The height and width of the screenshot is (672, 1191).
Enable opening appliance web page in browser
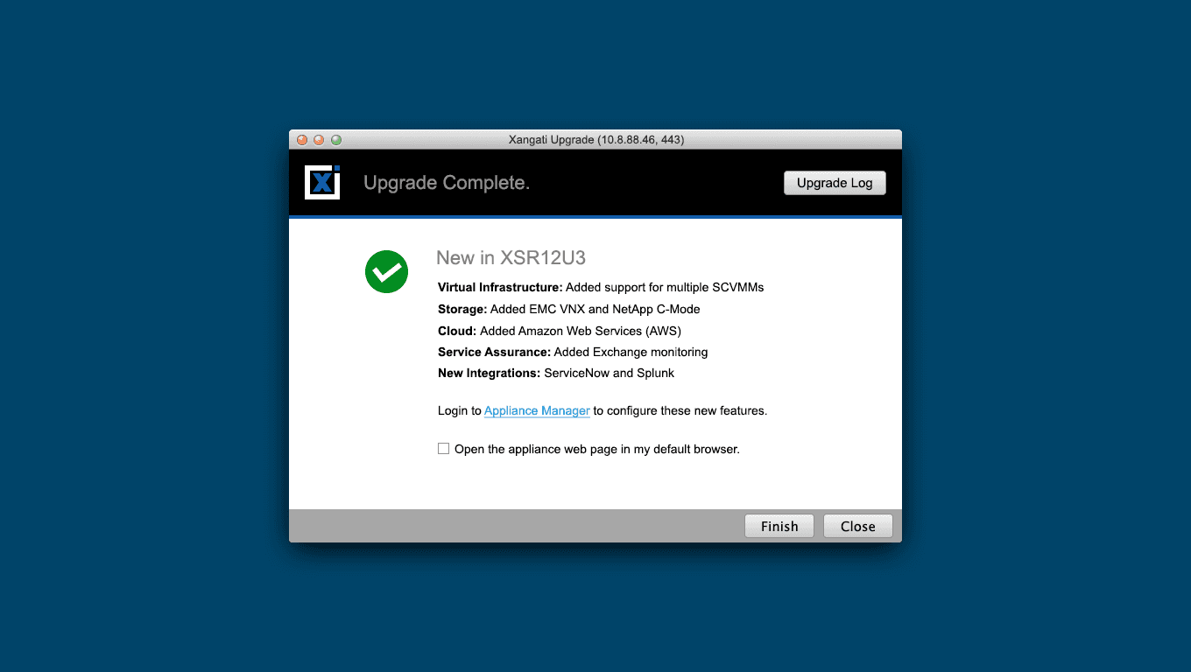[x=444, y=449]
